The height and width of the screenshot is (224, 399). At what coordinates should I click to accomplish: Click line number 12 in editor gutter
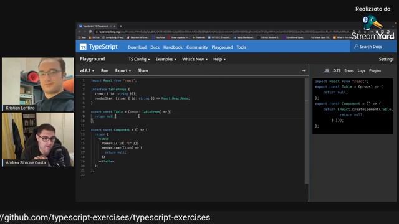pos(83,130)
